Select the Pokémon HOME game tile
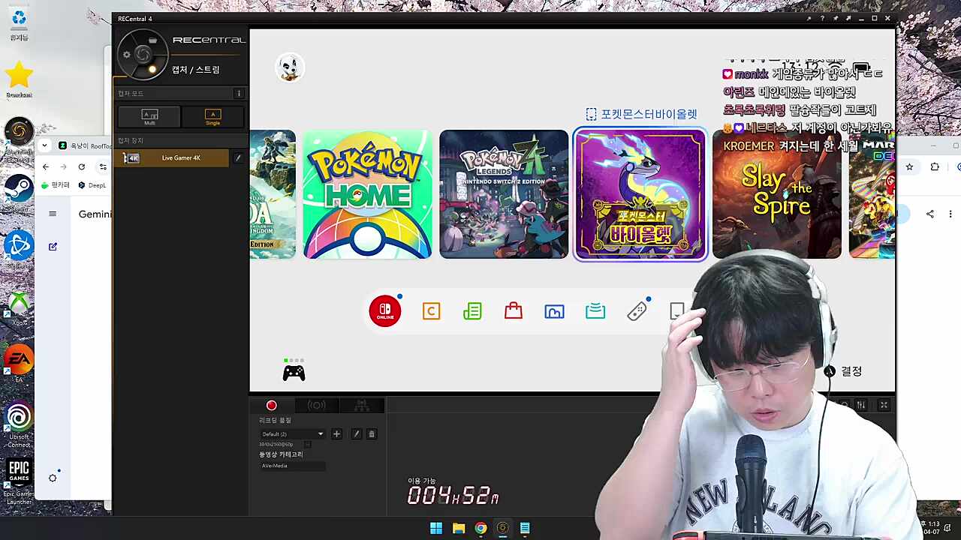Image resolution: width=961 pixels, height=540 pixels. 367,194
